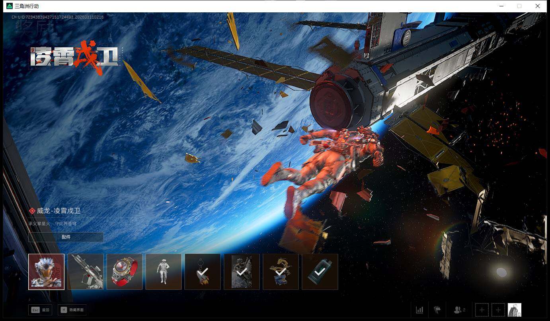Select the white character pose tile
This screenshot has width=550, height=321.
pyautogui.click(x=164, y=272)
